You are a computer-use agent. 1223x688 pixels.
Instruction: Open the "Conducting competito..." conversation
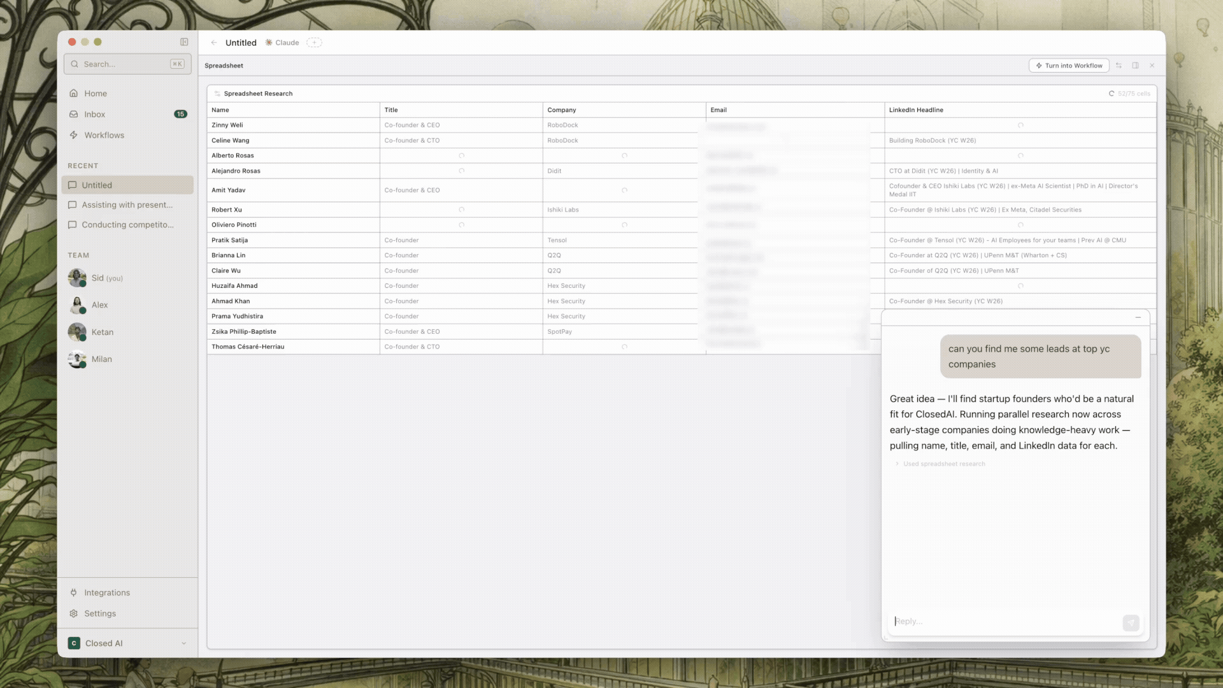(125, 224)
